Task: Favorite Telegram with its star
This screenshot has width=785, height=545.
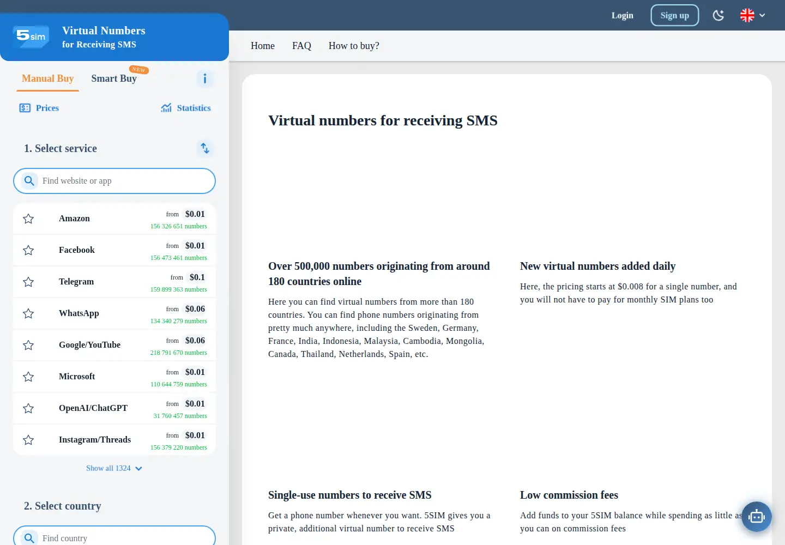Action: tap(28, 282)
